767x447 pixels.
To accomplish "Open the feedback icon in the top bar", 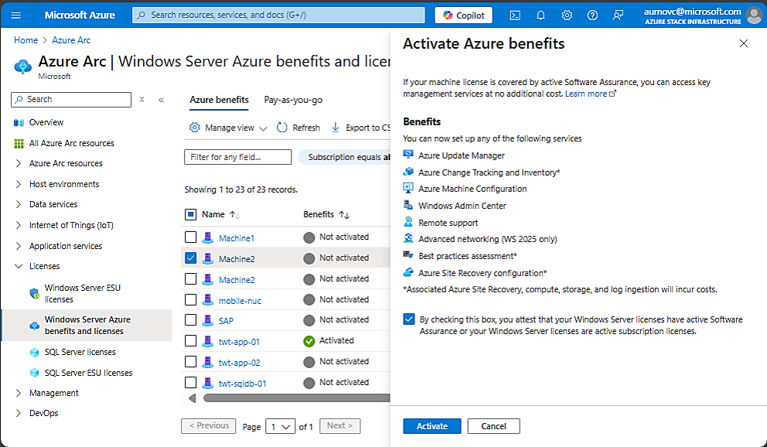I will click(619, 15).
